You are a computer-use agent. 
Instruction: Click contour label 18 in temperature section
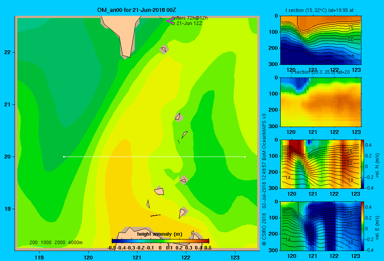[351, 56]
